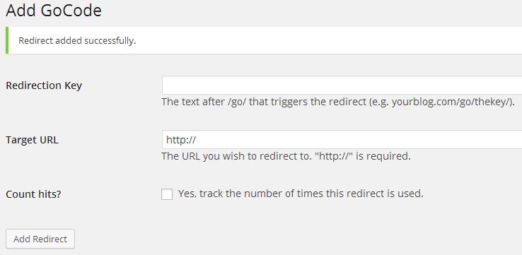Click the yourblog.com/go/thekey/ example text
Viewport: 522px width, 255px height.
pyautogui.click(x=451, y=102)
